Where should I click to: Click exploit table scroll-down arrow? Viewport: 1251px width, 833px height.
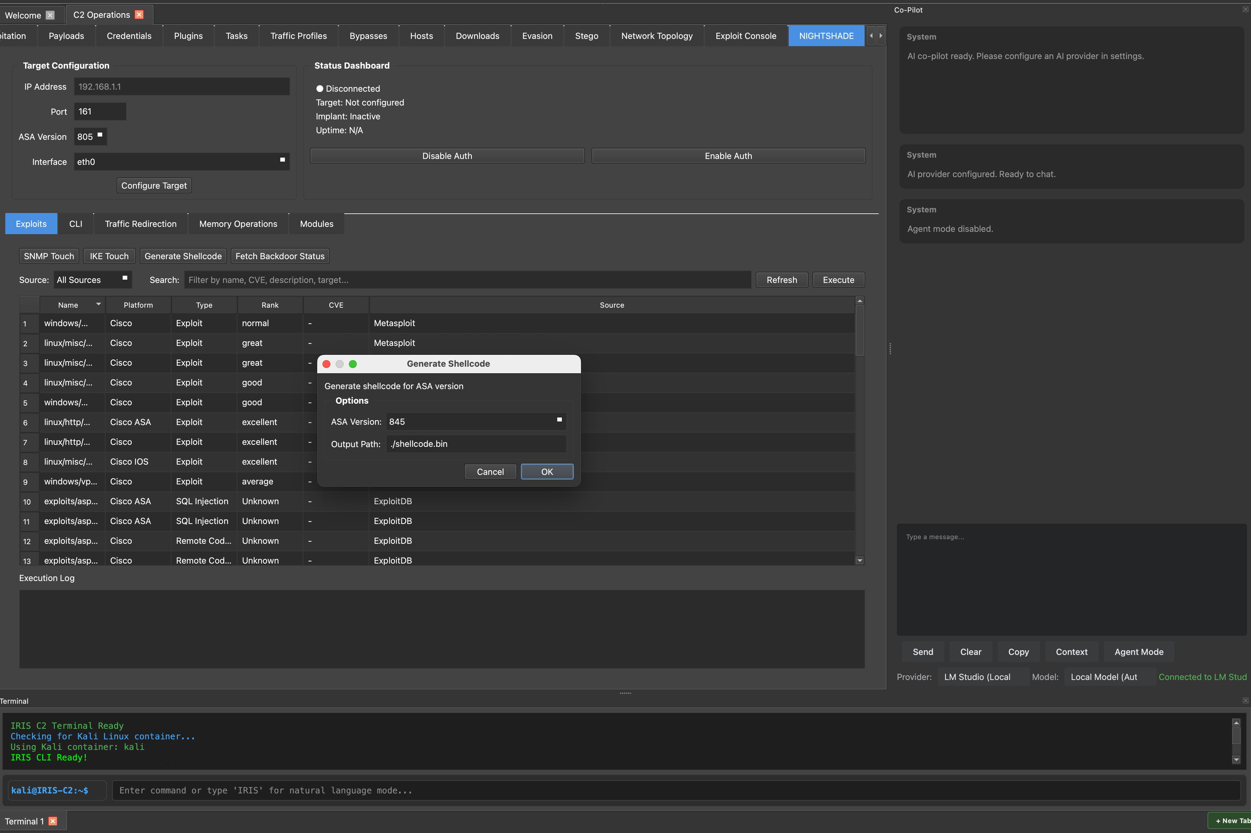point(860,561)
